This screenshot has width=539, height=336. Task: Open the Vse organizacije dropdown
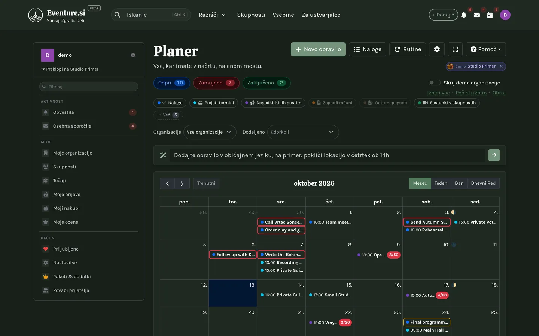210,132
